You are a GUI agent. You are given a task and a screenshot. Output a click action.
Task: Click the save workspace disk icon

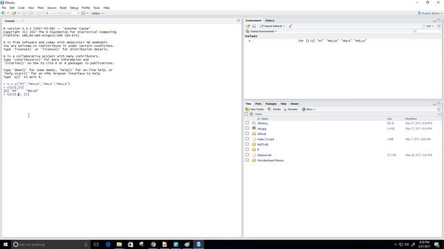[x=254, y=26]
